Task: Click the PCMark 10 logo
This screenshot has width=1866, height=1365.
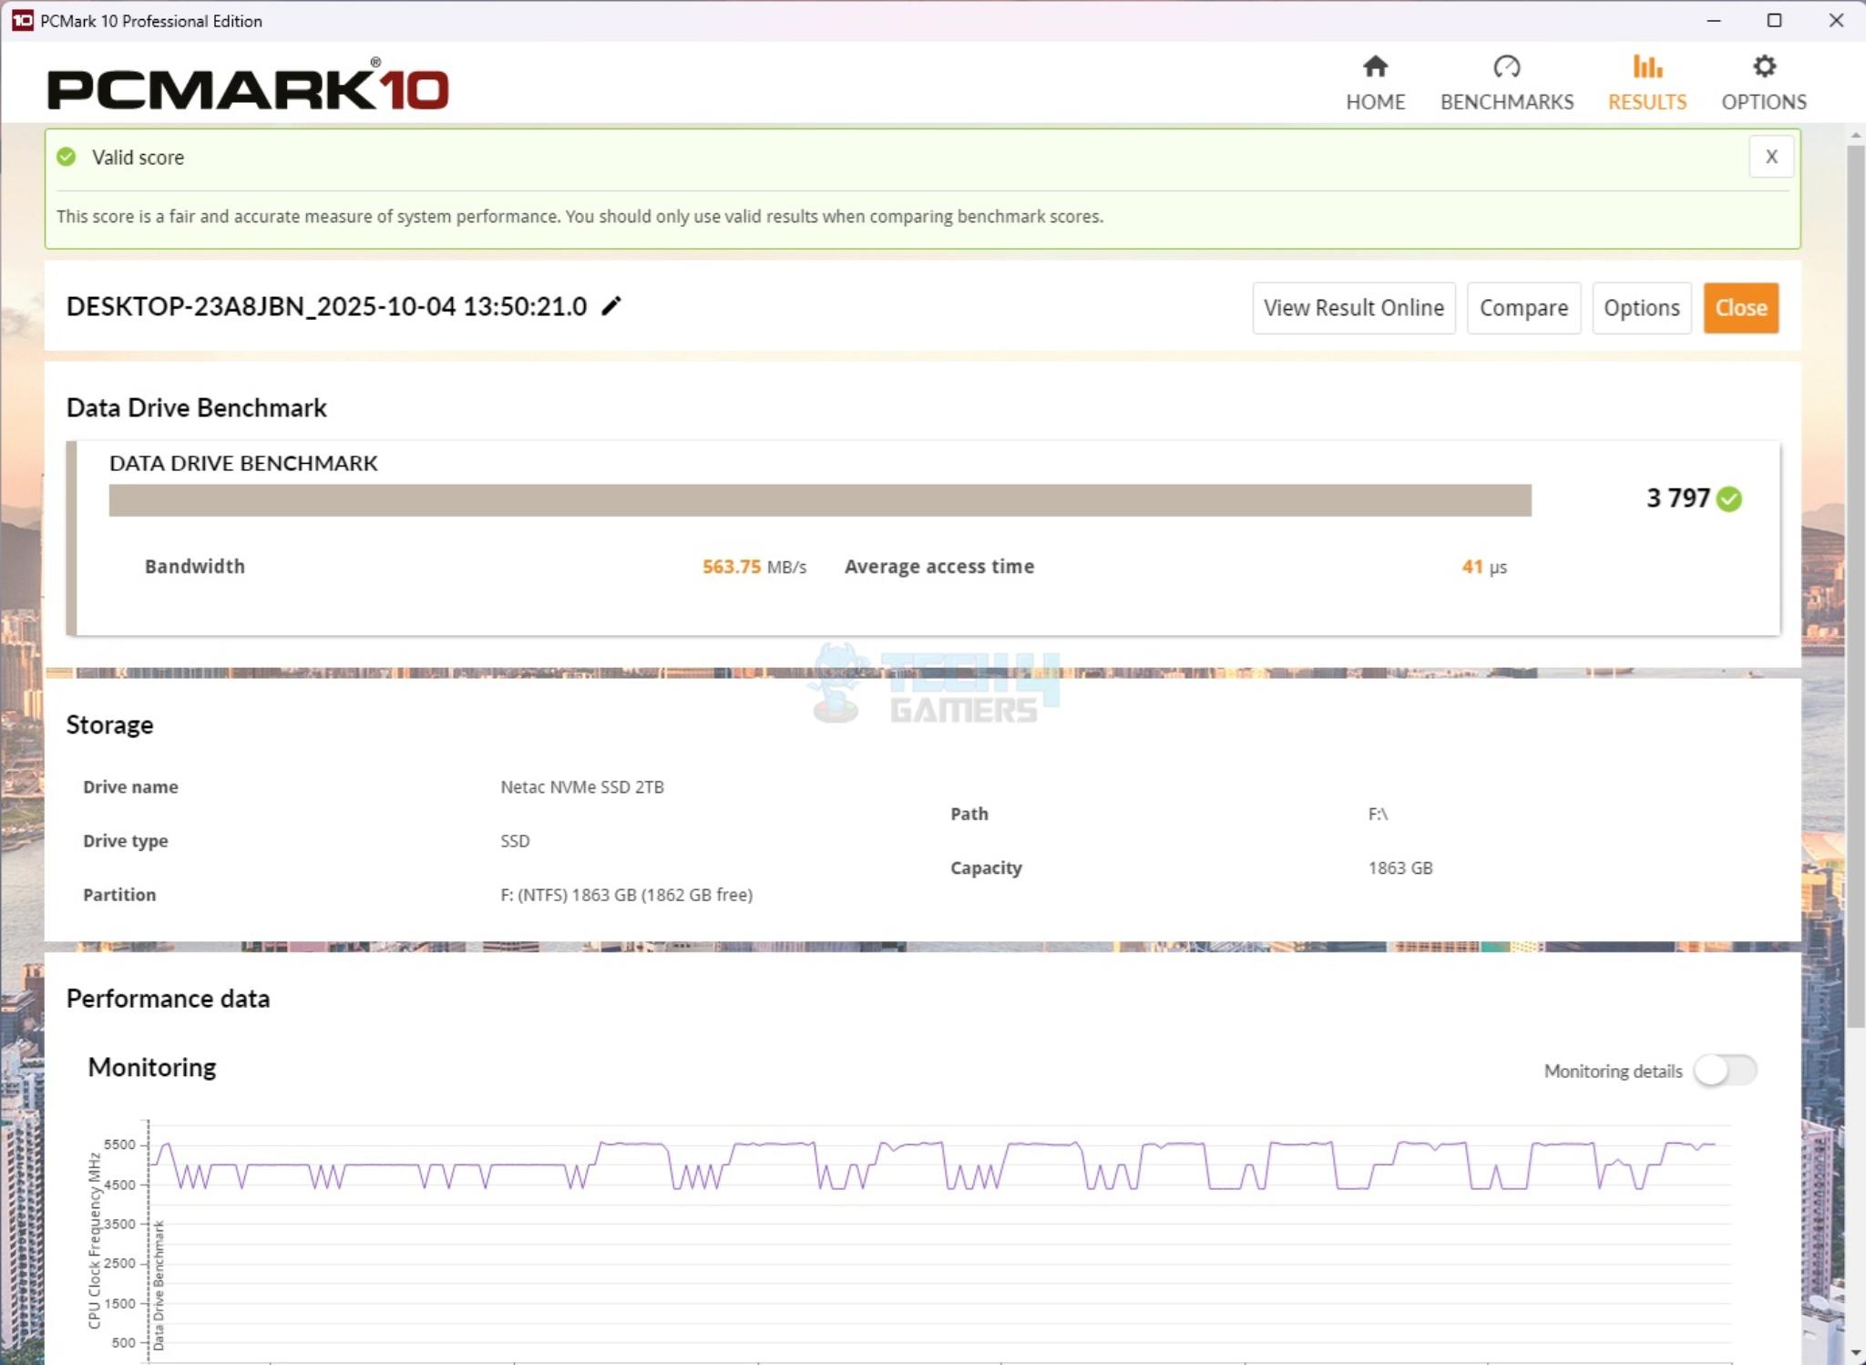Action: click(248, 87)
